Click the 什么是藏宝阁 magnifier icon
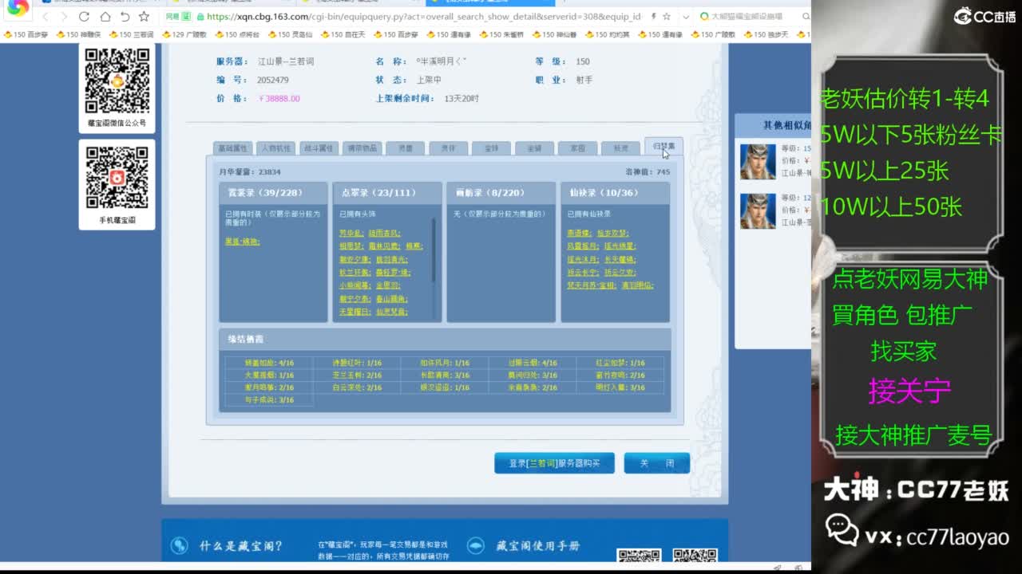 179,546
